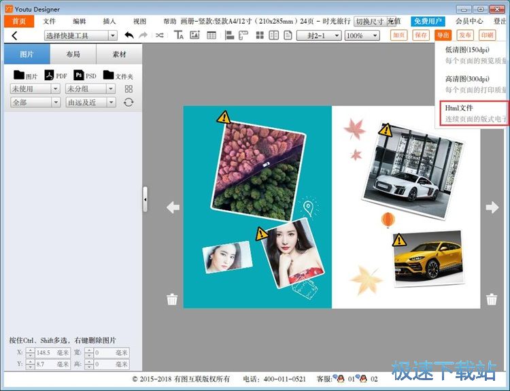Delete right page with trash icon

[x=492, y=299]
